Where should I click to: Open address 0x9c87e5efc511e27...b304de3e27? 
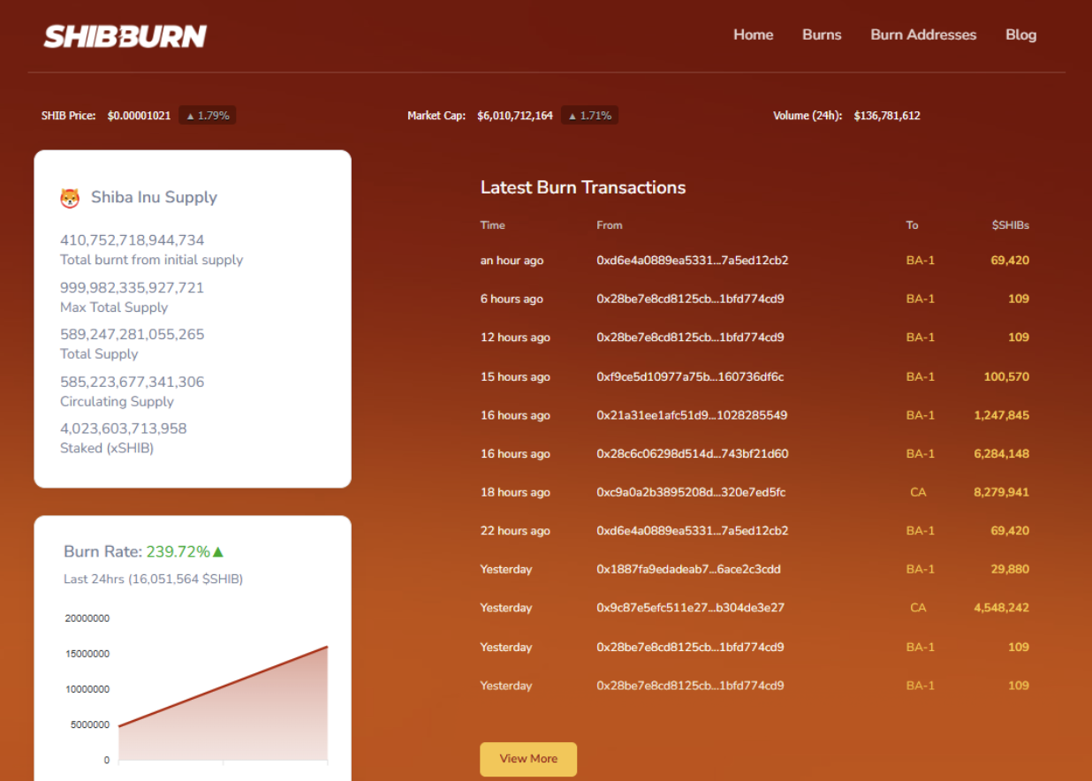[690, 608]
